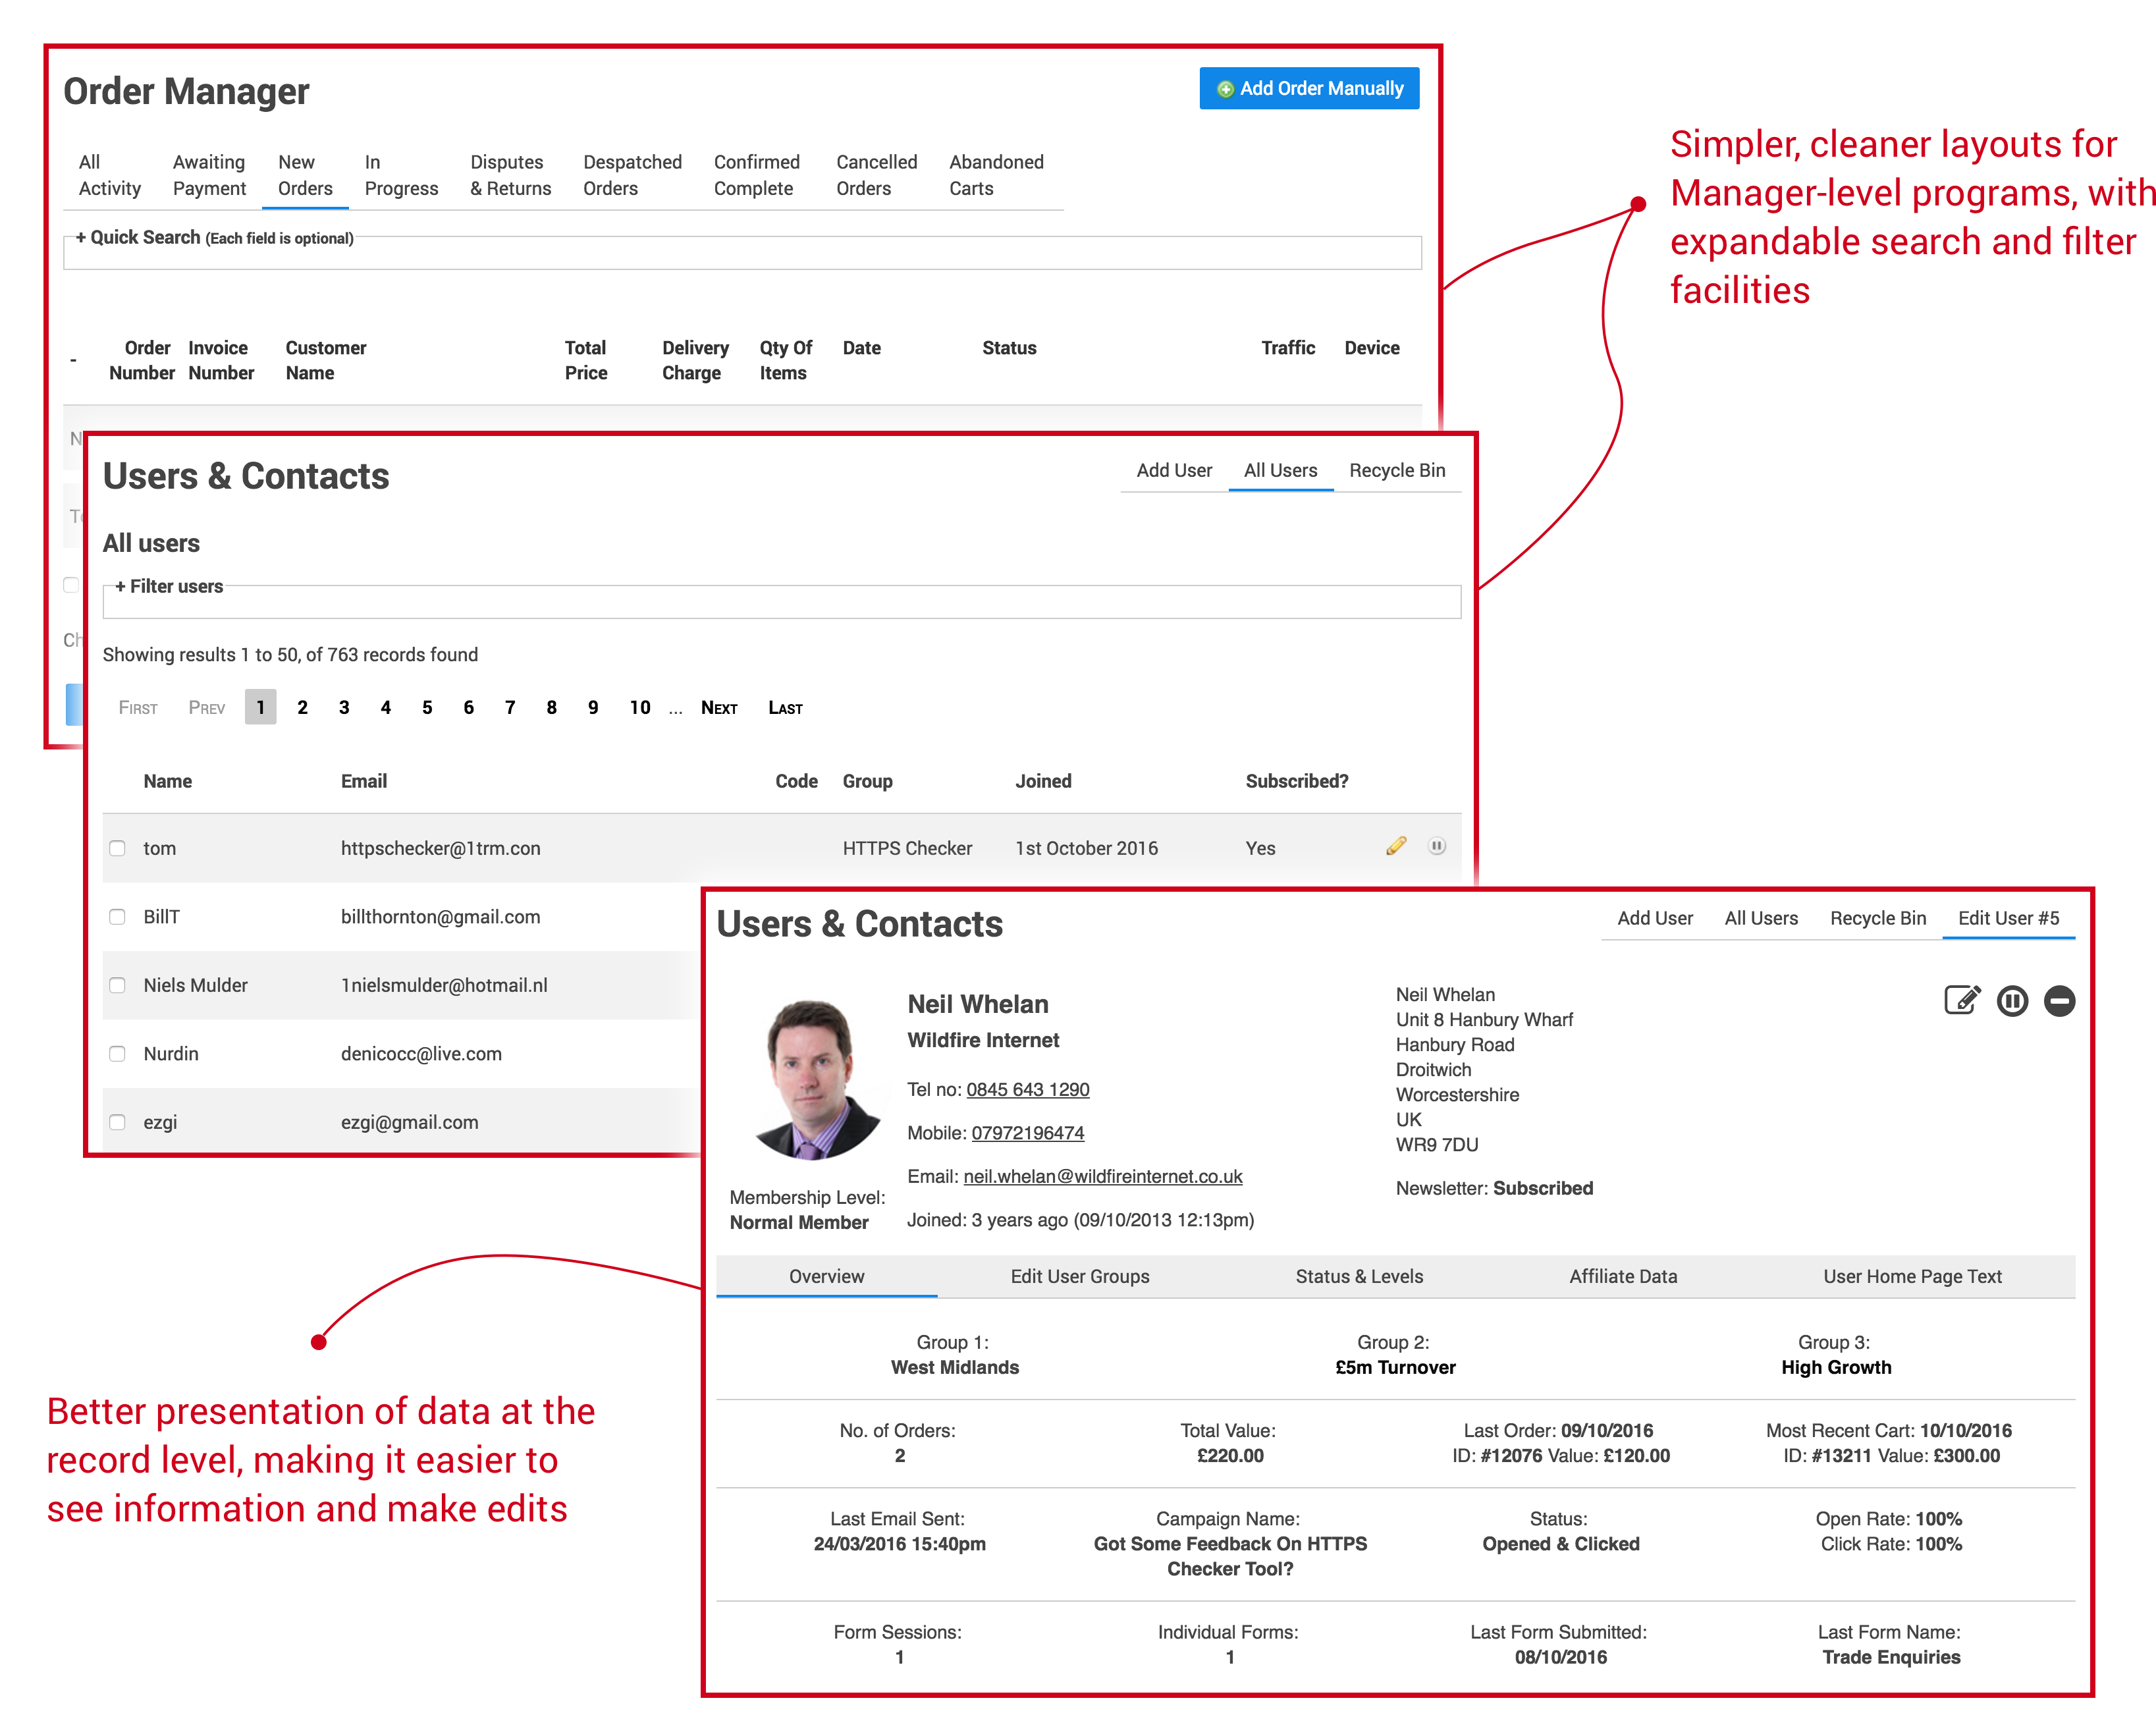Click the Add Order Manually button
2156x1715 pixels.
1309,89
